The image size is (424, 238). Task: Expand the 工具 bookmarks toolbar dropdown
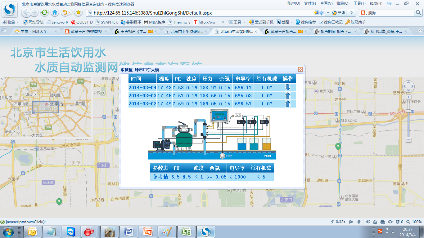244,22
